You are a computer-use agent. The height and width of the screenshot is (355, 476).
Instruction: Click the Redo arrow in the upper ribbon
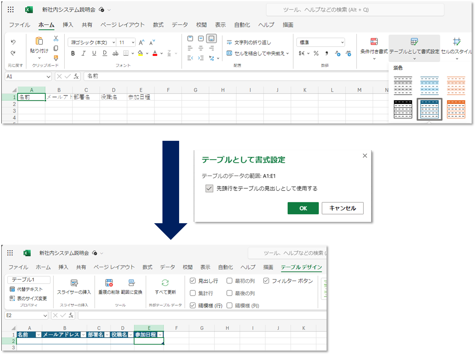click(x=13, y=53)
